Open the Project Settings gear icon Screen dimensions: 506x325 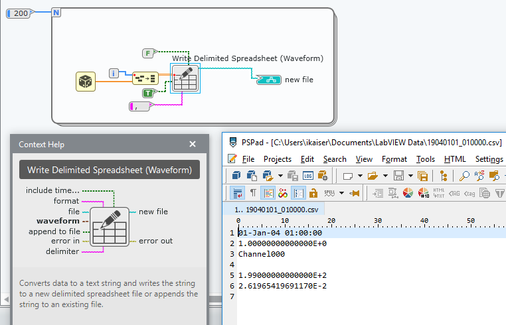[323, 176]
